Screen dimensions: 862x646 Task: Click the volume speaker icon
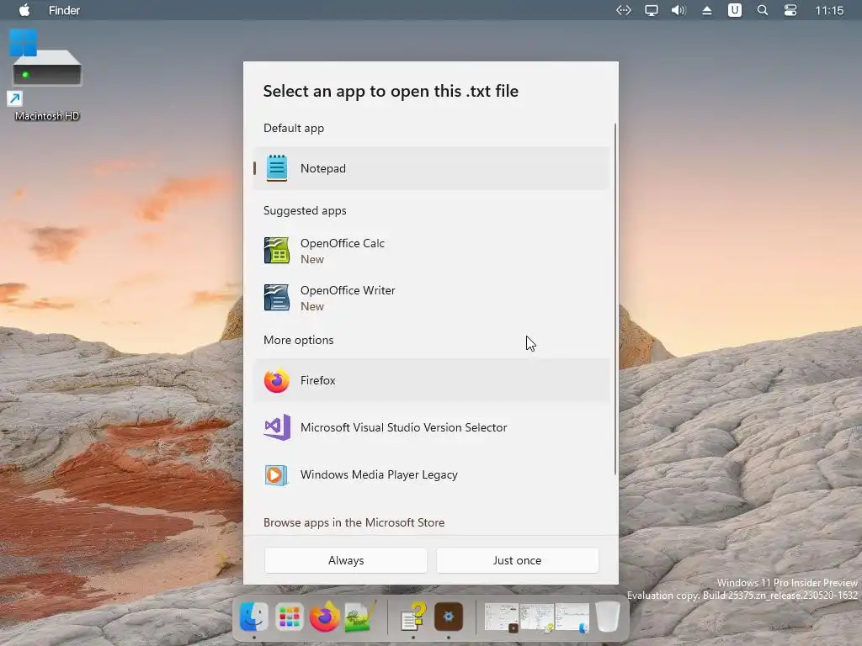679,10
